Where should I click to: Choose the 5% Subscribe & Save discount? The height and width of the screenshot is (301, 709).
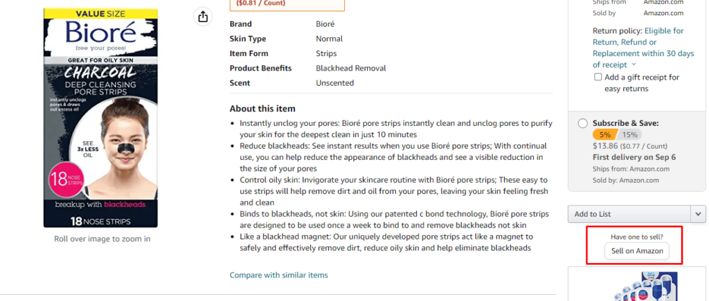click(605, 135)
